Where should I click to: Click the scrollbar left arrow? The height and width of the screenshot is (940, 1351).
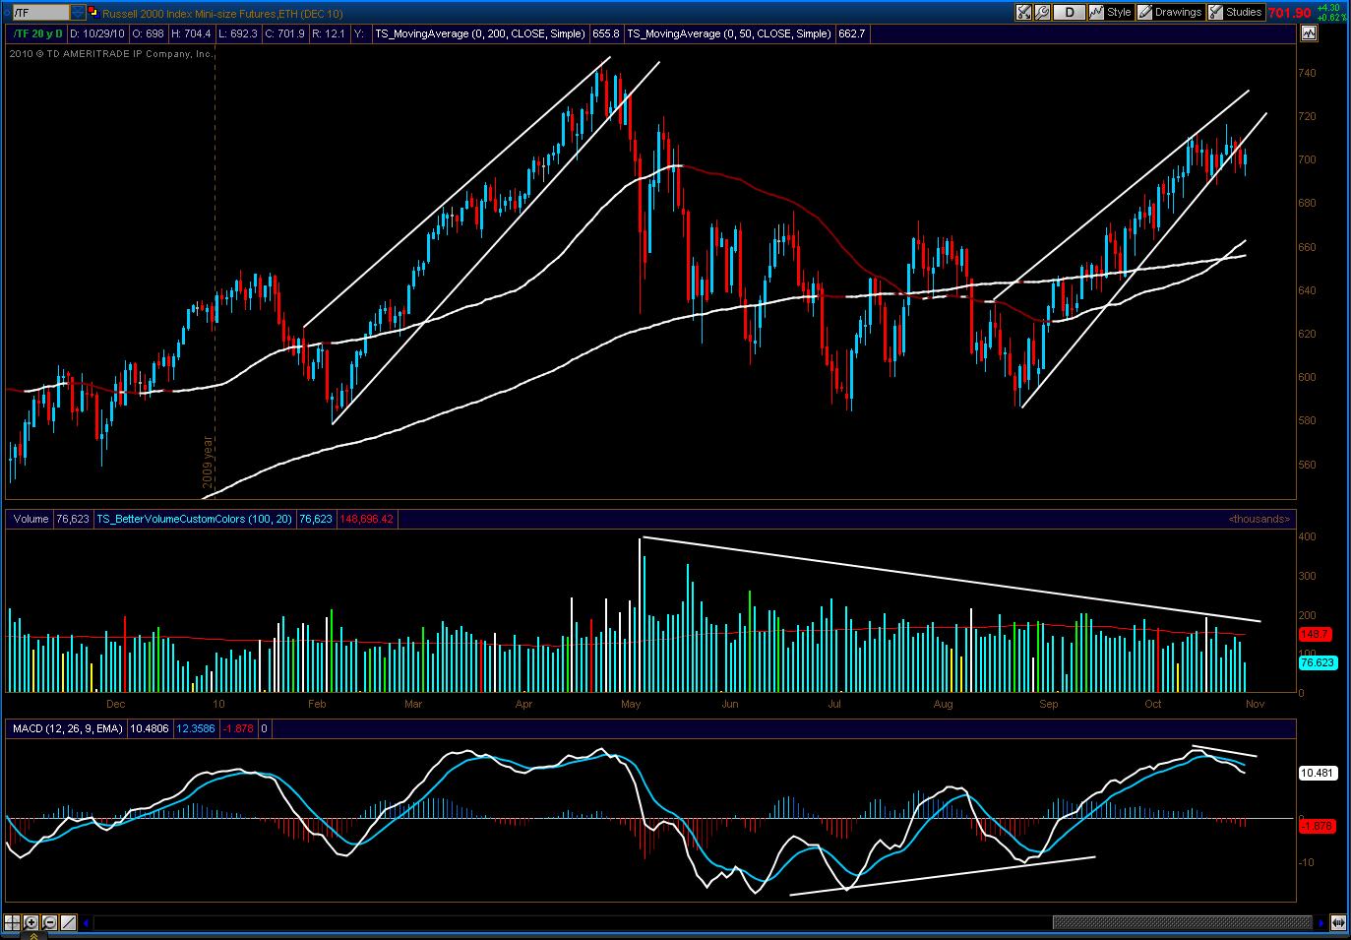(86, 923)
